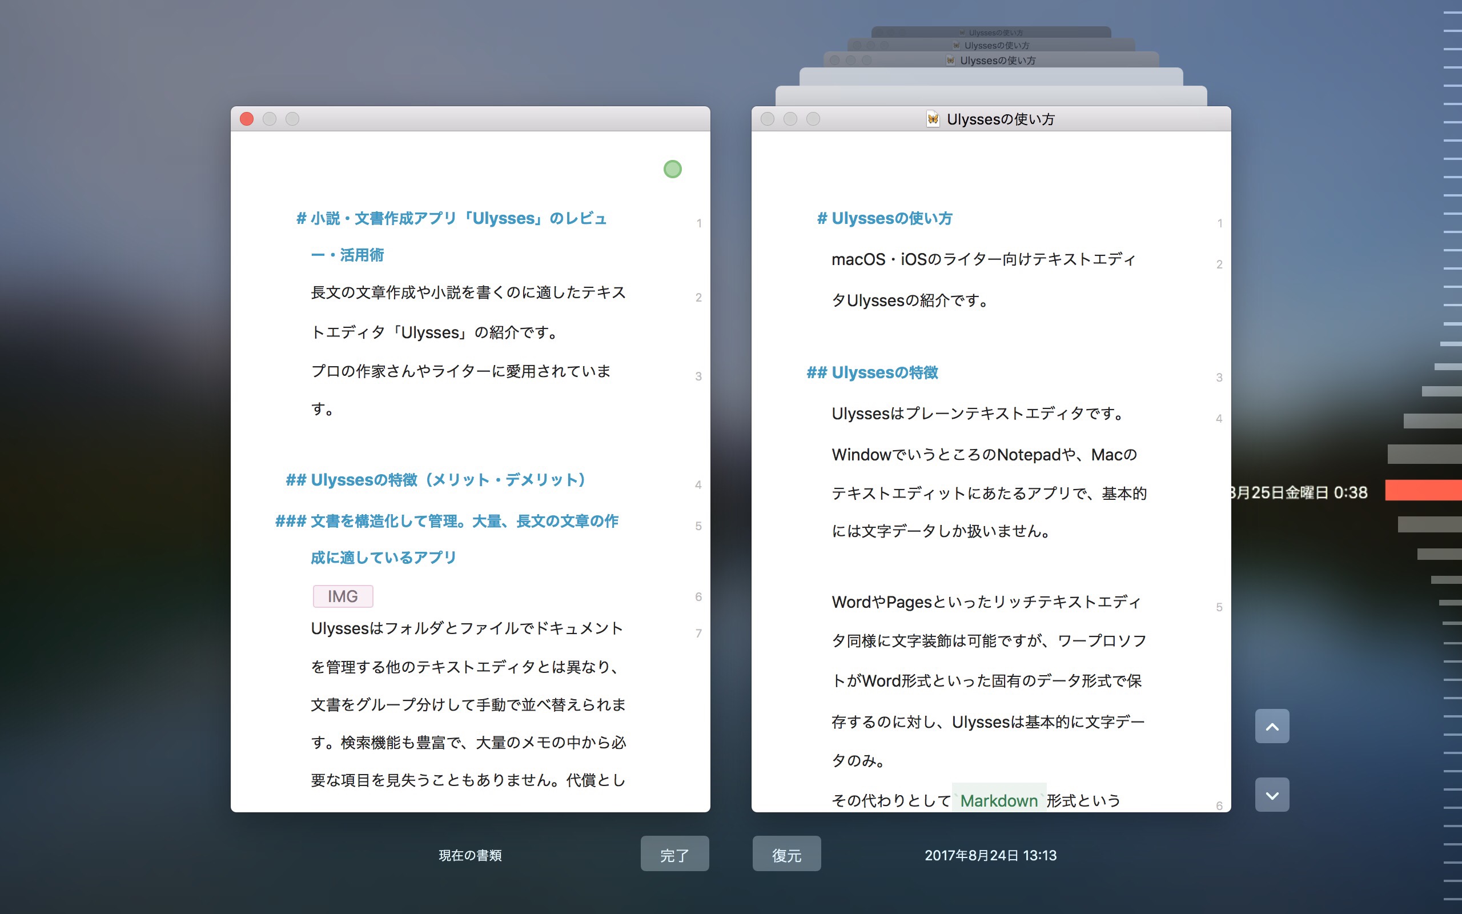The image size is (1462, 914).
Task: Click the '現在の書類' label
Action: point(470,855)
